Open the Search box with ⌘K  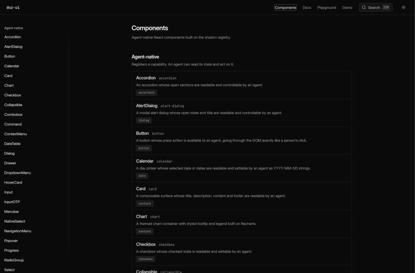coord(375,7)
